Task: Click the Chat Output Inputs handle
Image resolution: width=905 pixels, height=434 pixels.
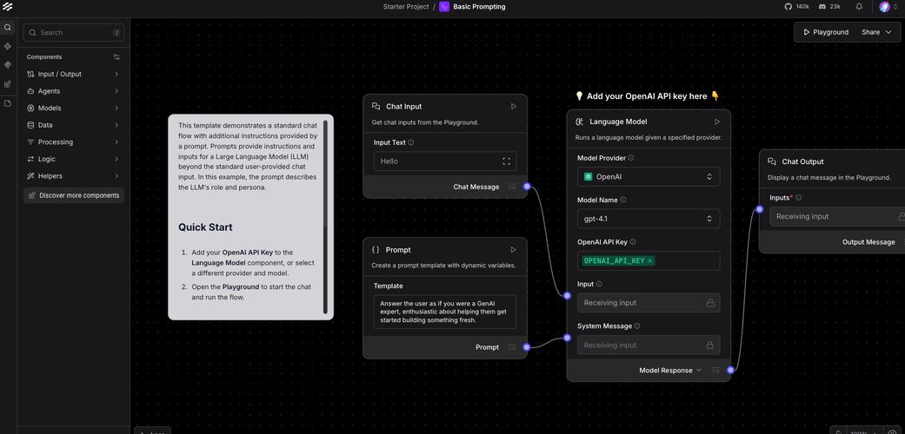Action: [x=760, y=209]
